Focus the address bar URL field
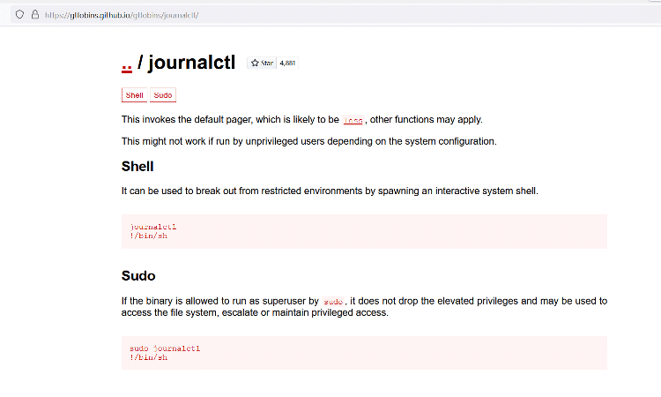This screenshot has height=397, width=661. click(x=132, y=15)
